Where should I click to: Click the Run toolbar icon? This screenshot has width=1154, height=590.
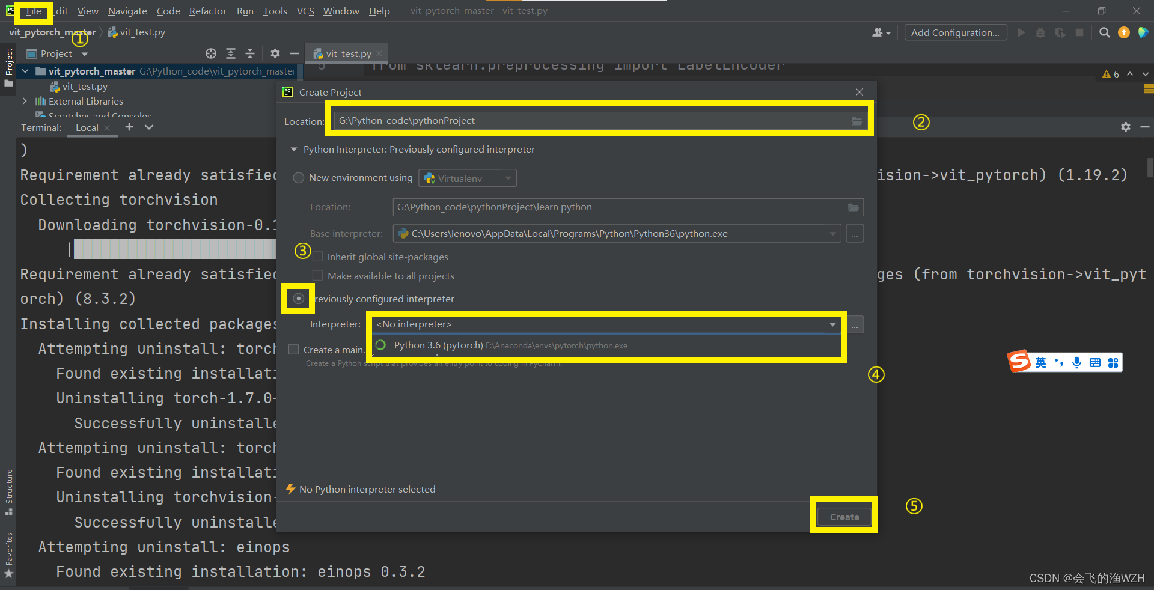pos(1021,33)
